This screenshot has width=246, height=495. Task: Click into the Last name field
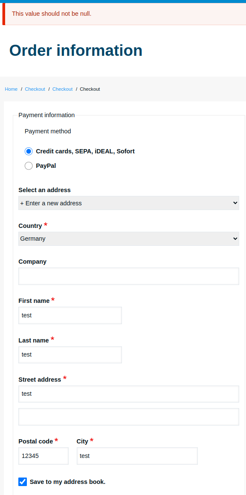70,355
